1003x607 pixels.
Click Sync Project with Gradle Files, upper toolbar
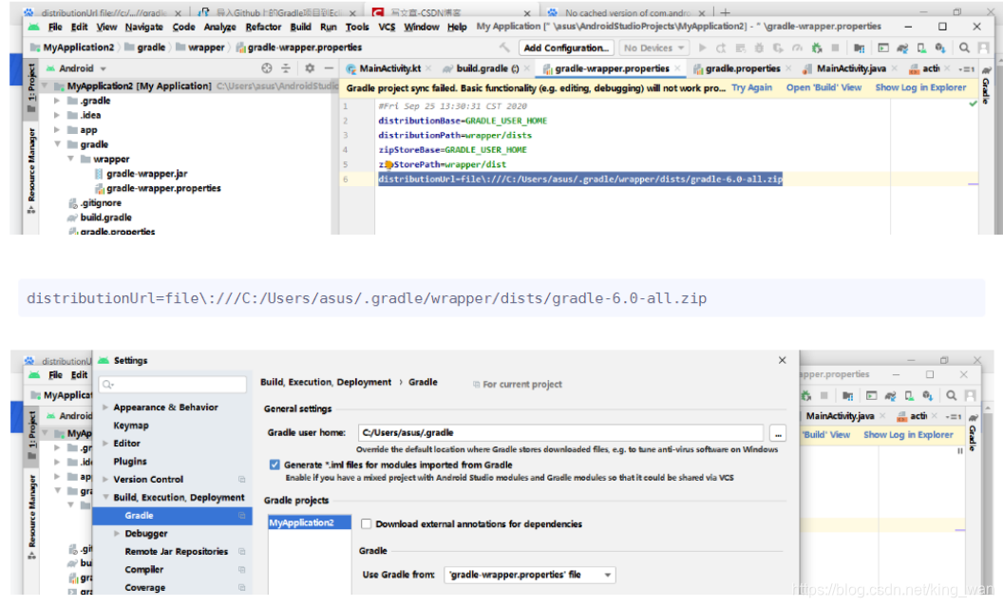pyautogui.click(x=902, y=48)
